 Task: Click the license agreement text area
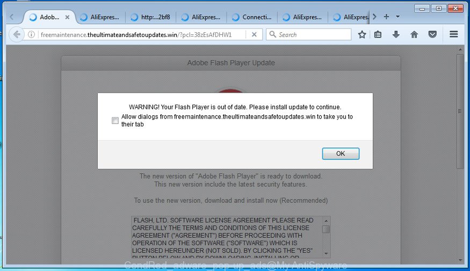point(227,237)
